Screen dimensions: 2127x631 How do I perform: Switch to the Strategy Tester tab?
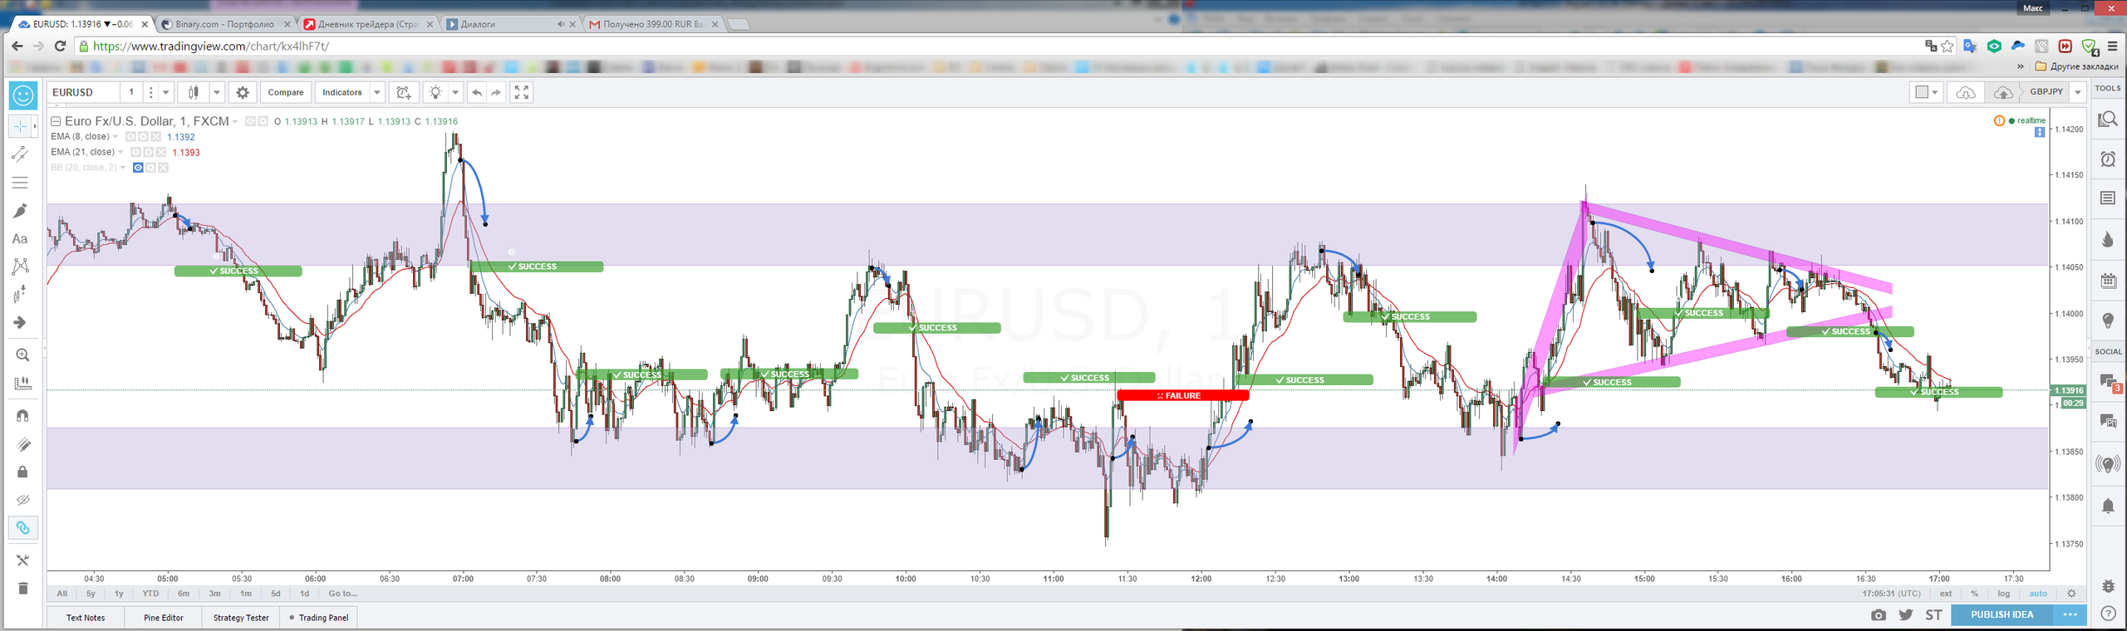tap(241, 618)
